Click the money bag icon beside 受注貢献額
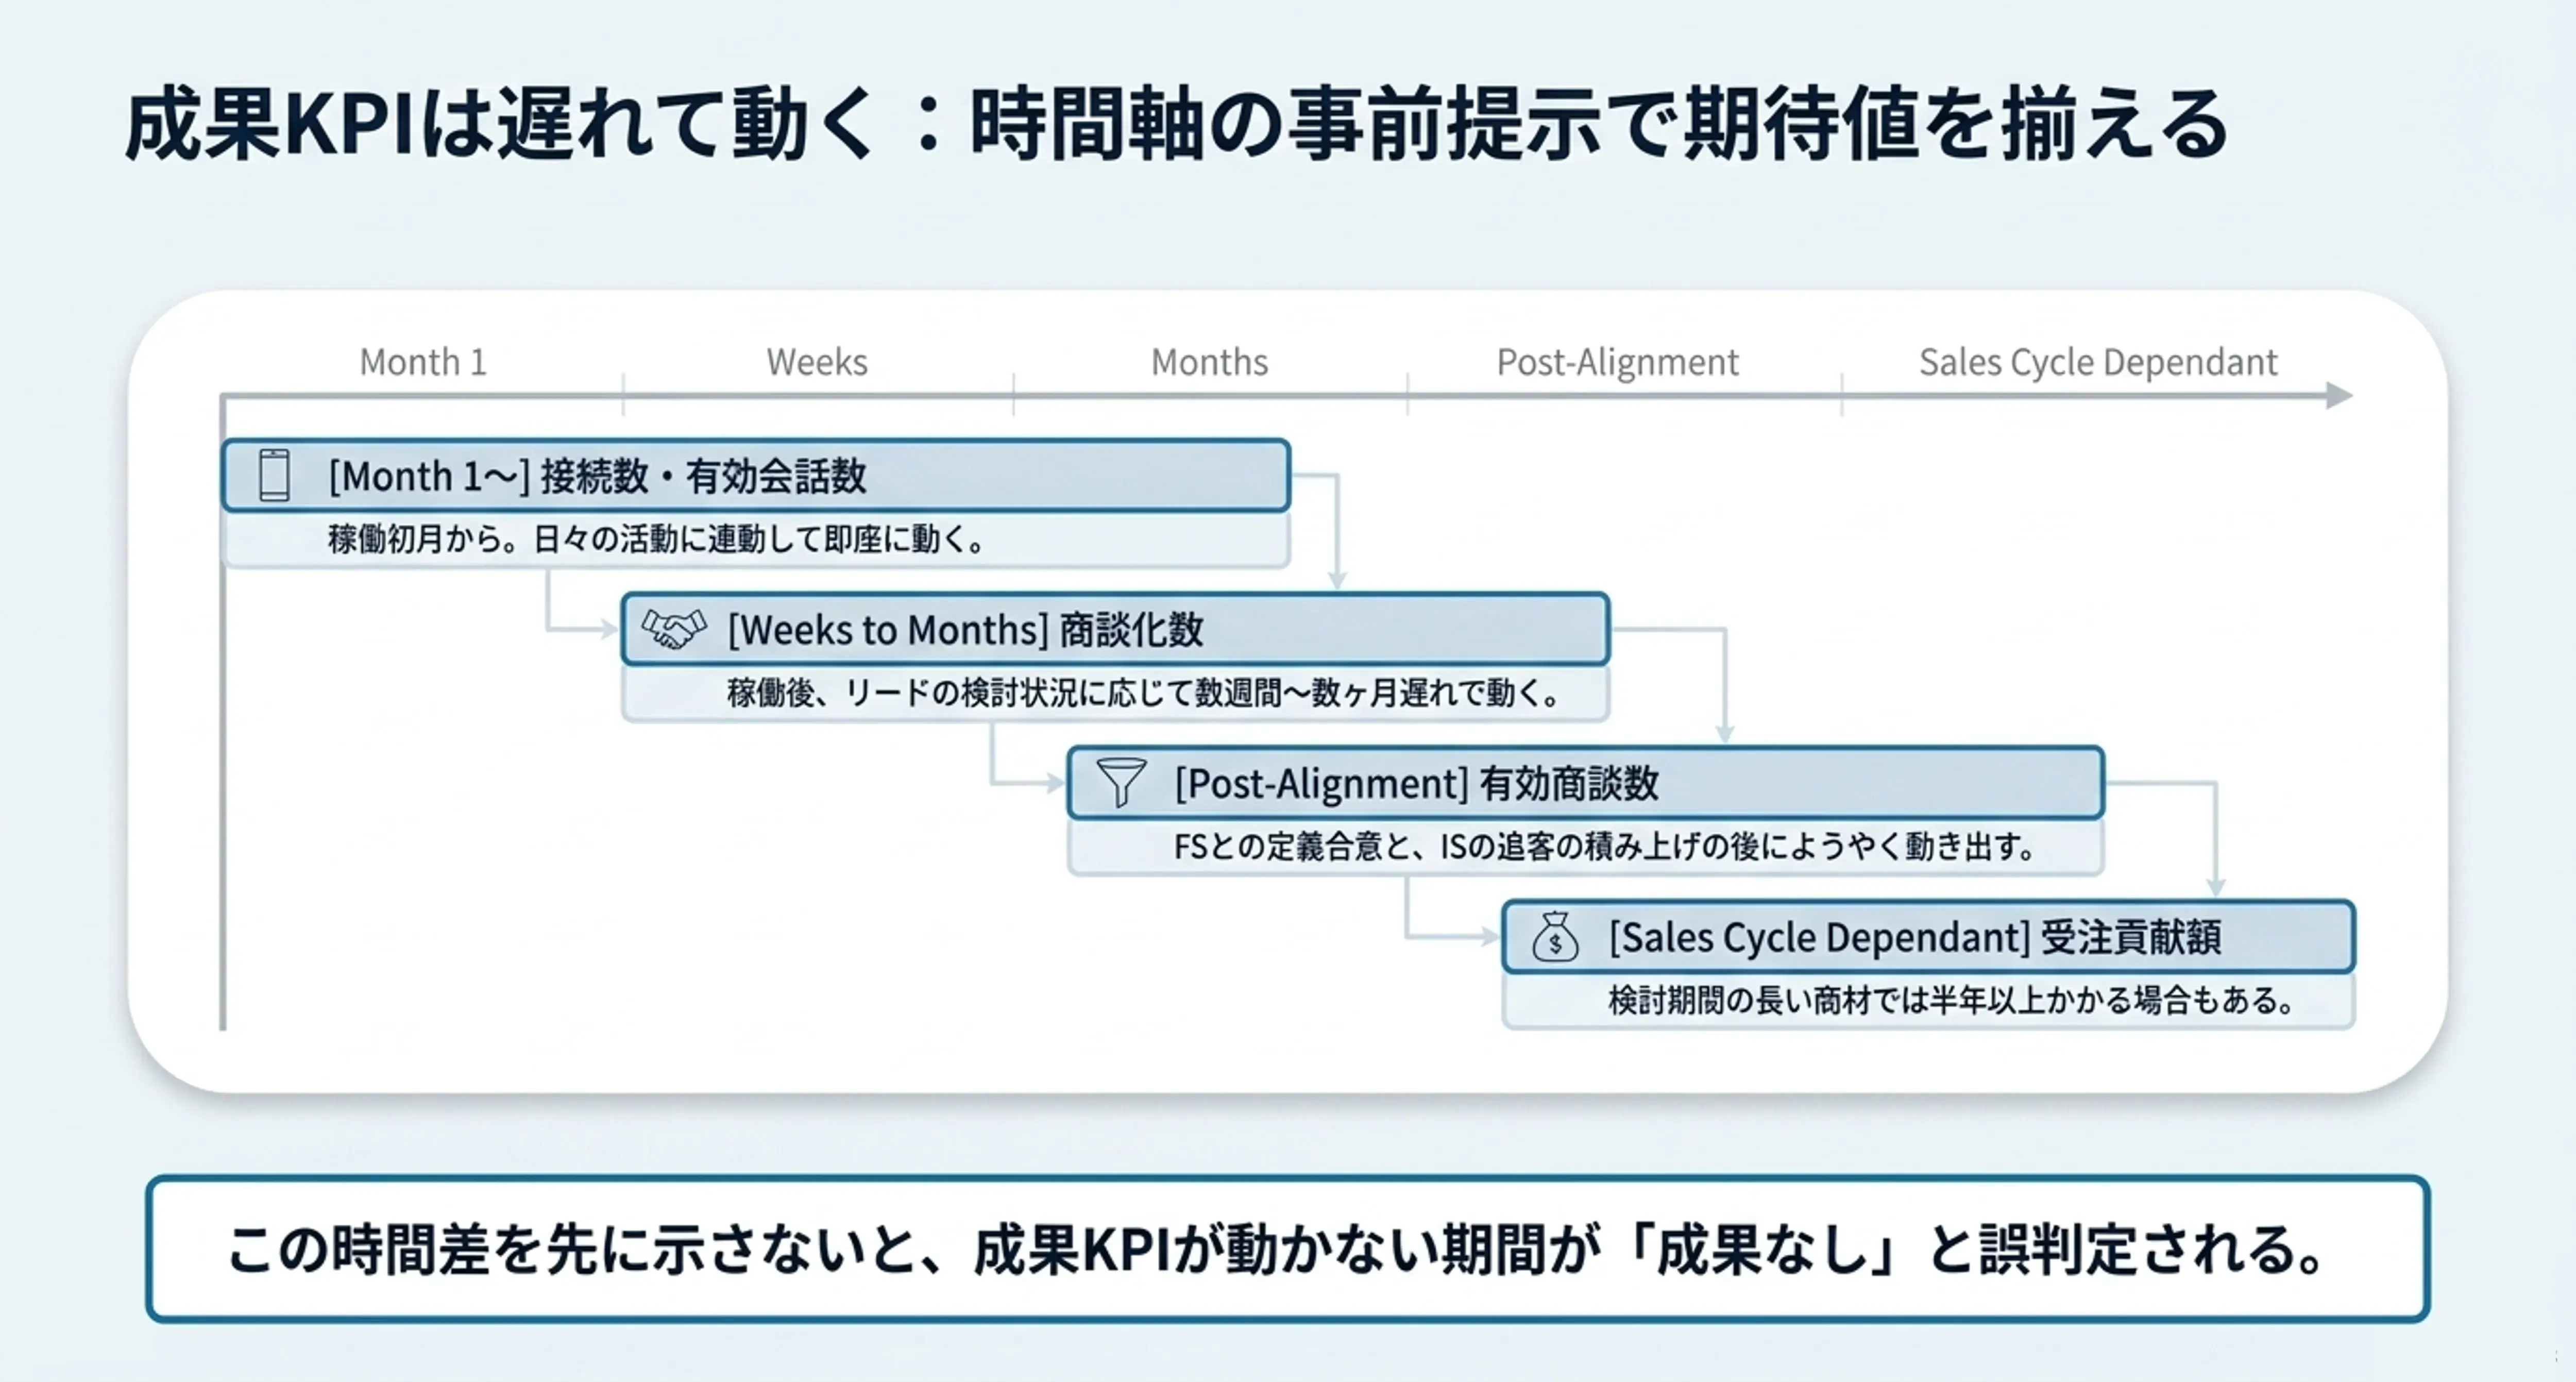Screen dimensions: 2576x1382 (1555, 937)
